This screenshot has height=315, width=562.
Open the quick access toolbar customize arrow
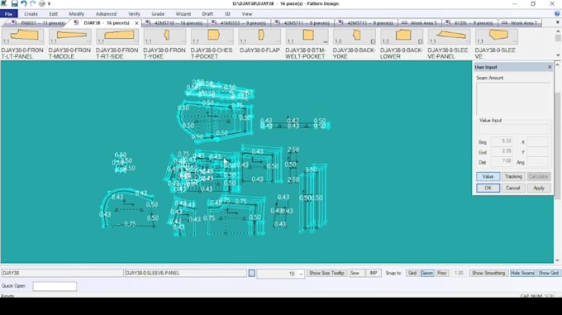tap(49, 4)
